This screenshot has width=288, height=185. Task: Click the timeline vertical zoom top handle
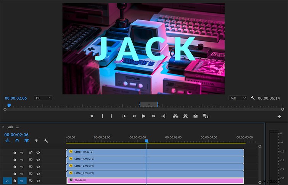pyautogui.click(x=260, y=146)
